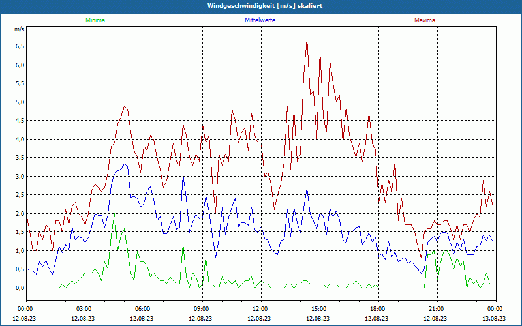
Task: Click the 21:00 time axis label
Action: point(437,309)
